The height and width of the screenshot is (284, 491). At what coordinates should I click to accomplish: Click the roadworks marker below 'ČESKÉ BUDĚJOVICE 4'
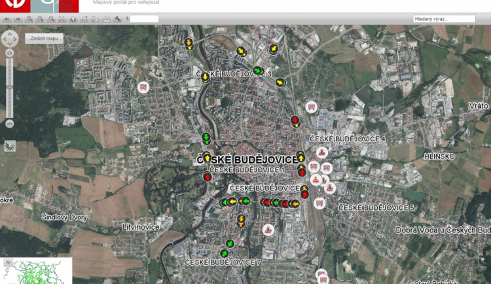coord(321,152)
